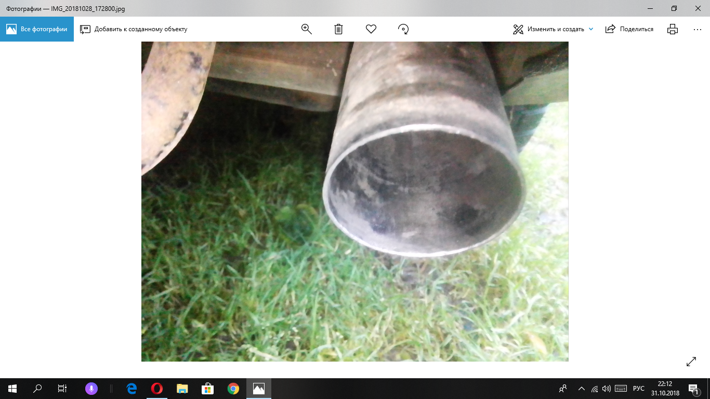Open the Print icon in toolbar
Image resolution: width=710 pixels, height=399 pixels.
pyautogui.click(x=673, y=29)
